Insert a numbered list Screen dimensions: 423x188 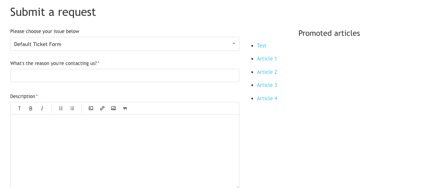72,109
